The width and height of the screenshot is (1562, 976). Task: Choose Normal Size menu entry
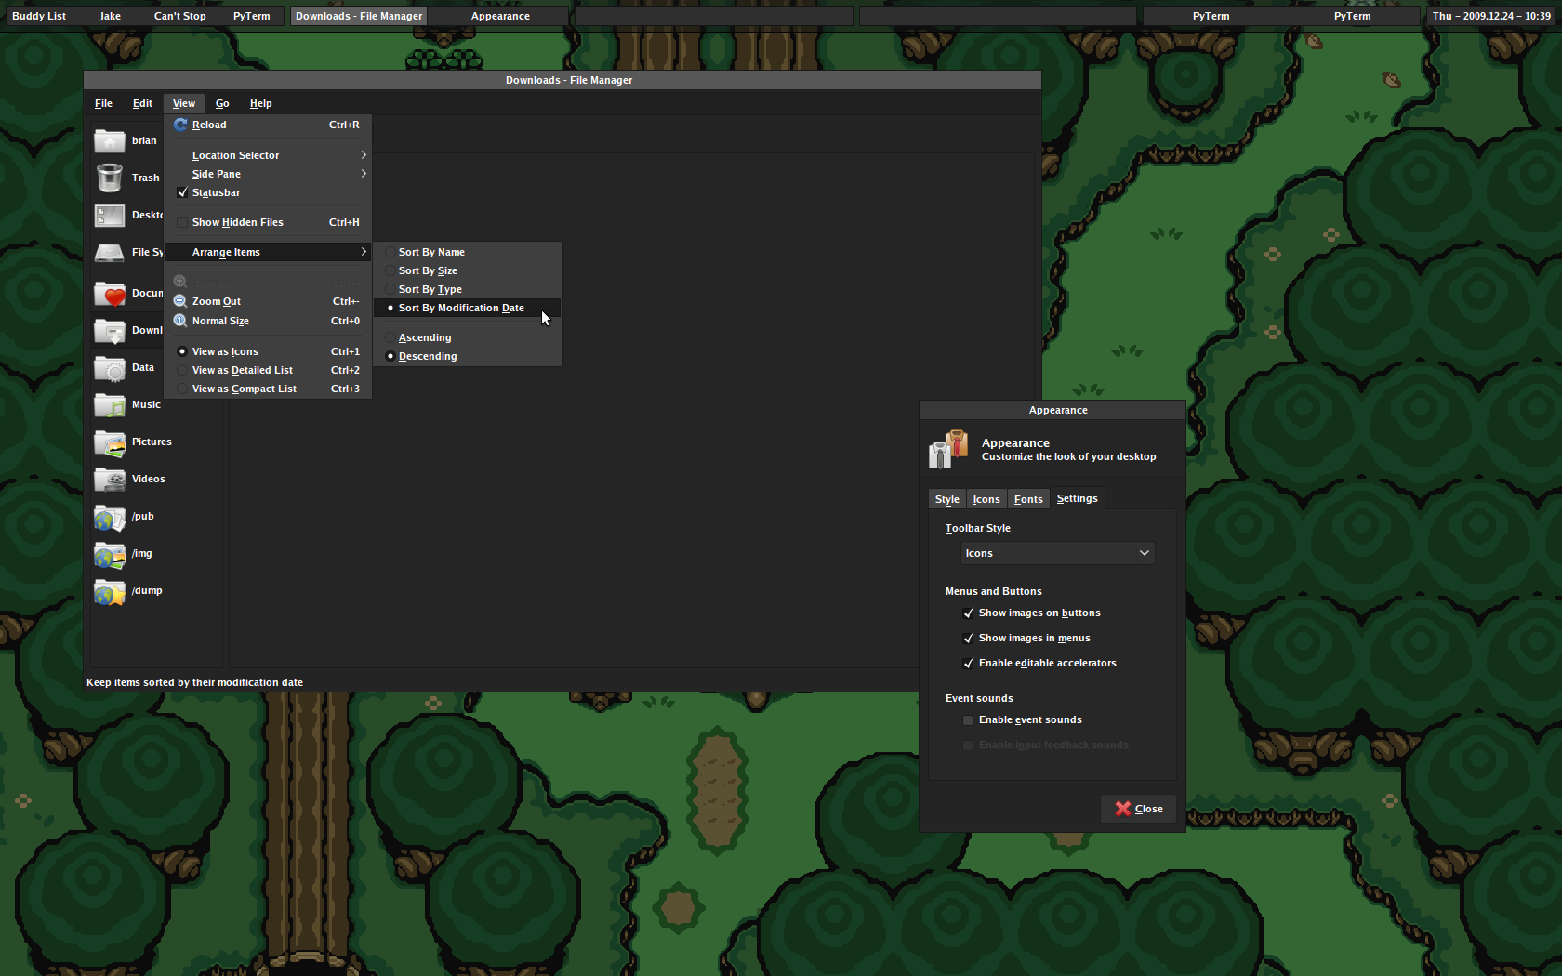click(268, 321)
